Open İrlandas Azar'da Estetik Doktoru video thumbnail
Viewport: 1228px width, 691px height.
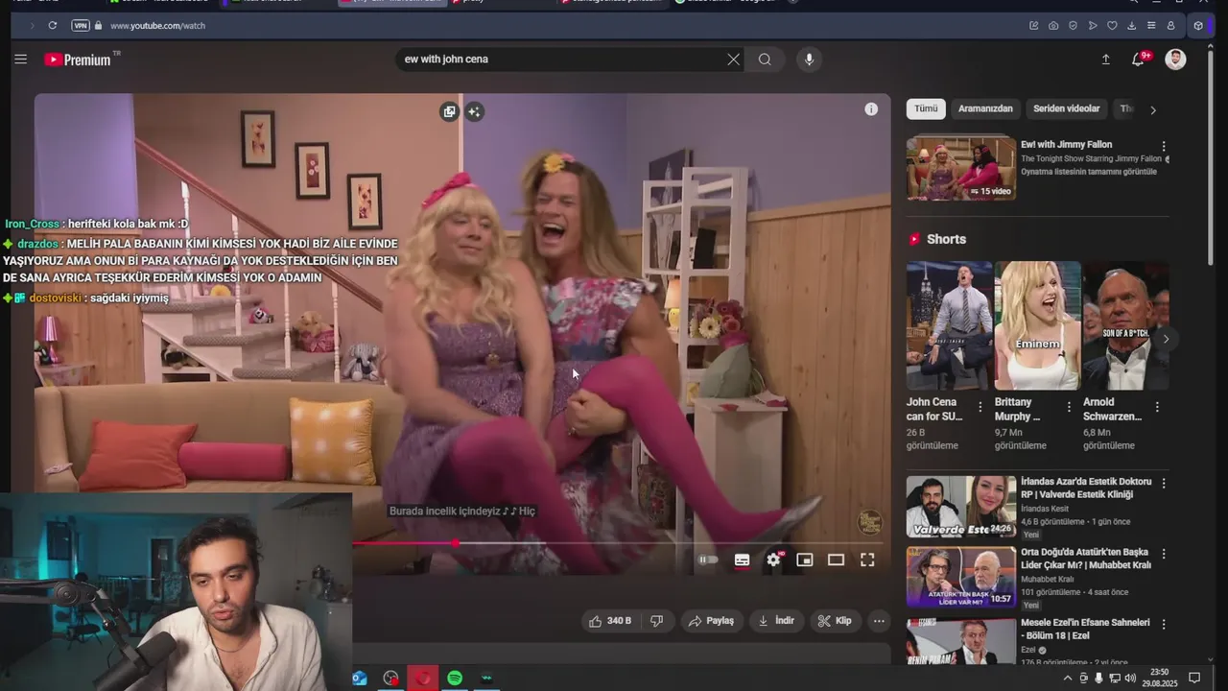tap(961, 507)
